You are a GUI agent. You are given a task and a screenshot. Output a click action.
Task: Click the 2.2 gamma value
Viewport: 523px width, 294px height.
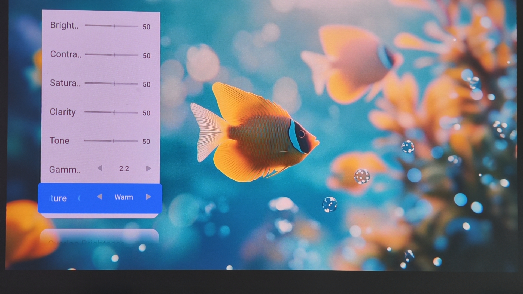point(124,169)
